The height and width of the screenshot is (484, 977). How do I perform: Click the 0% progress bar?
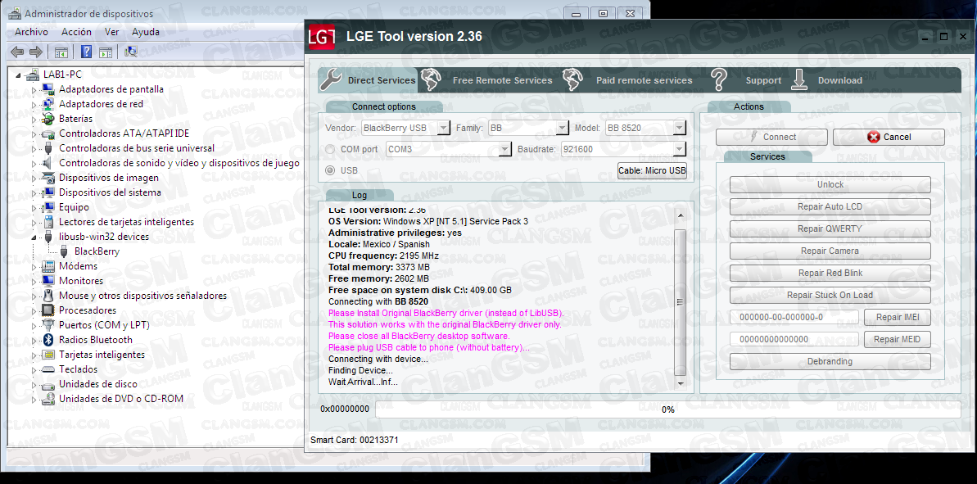click(x=668, y=409)
